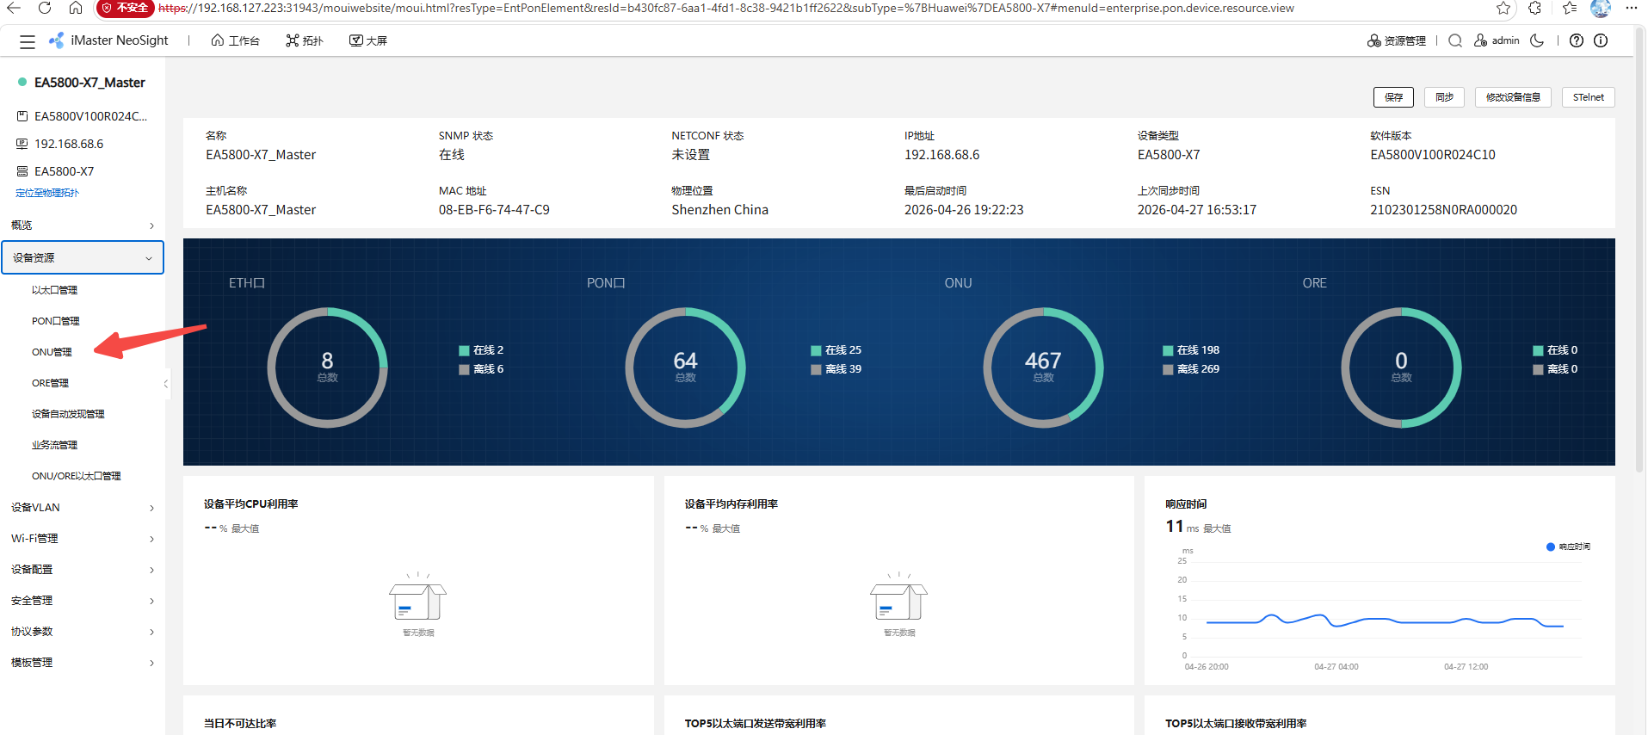Reload the page with refresh icon

[x=45, y=8]
